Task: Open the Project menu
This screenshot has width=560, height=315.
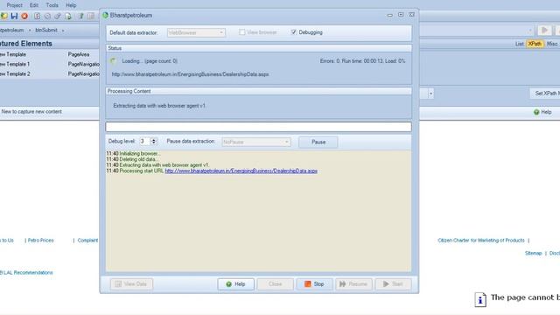Action: tap(15, 5)
